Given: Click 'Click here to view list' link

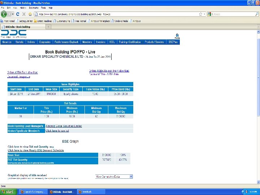Looking at the screenshot, I should tap(57, 131).
